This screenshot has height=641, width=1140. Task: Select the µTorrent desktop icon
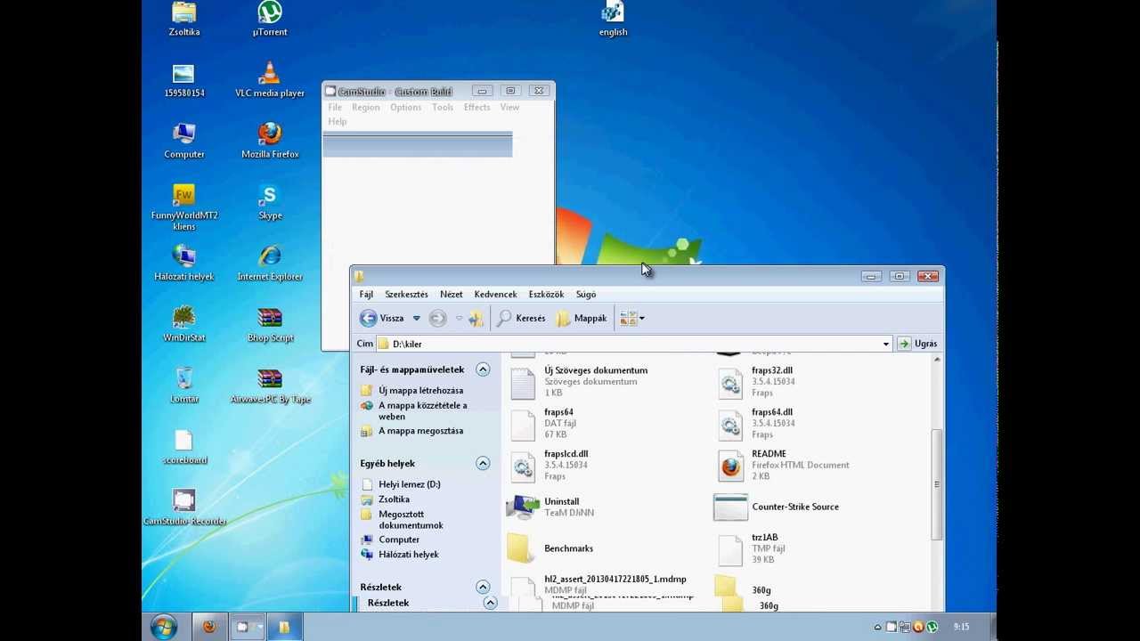[269, 12]
